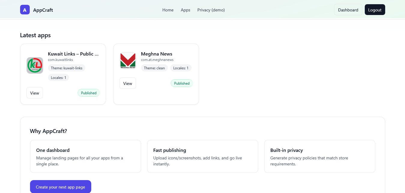Screen dimensions: 405x193
Task: Select the Built-in privacy feature card
Action: pyautogui.click(x=319, y=156)
